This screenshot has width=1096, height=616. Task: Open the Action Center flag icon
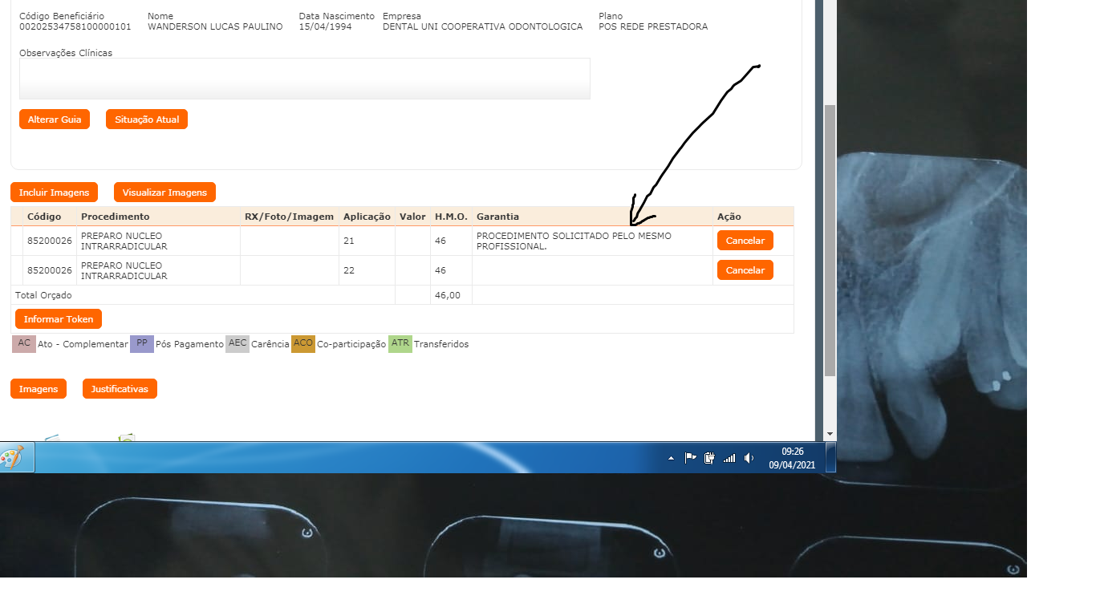(x=690, y=458)
